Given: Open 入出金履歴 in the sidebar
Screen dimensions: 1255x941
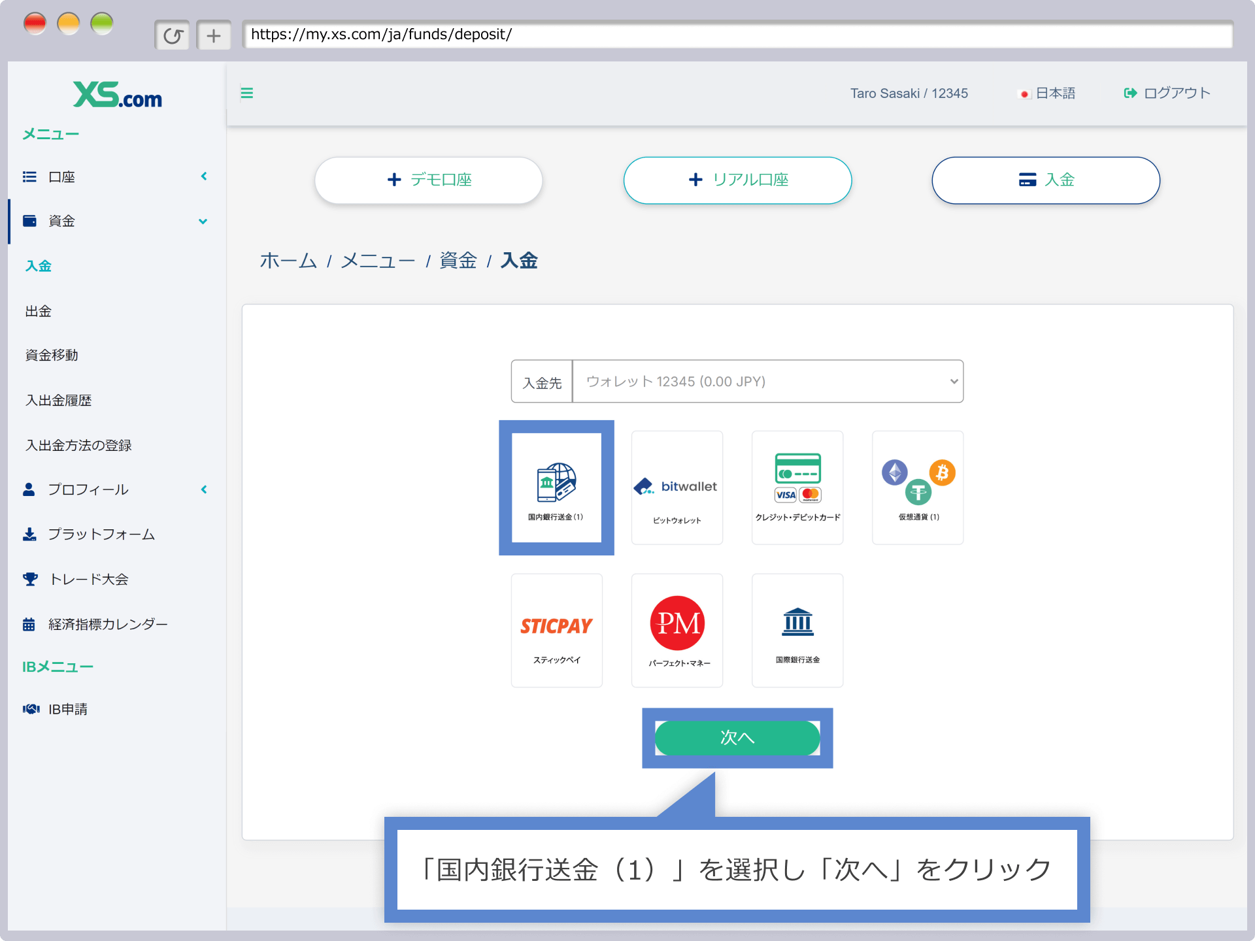Looking at the screenshot, I should click(x=58, y=400).
